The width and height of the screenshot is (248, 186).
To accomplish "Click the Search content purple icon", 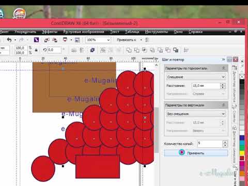I will (36, 40).
